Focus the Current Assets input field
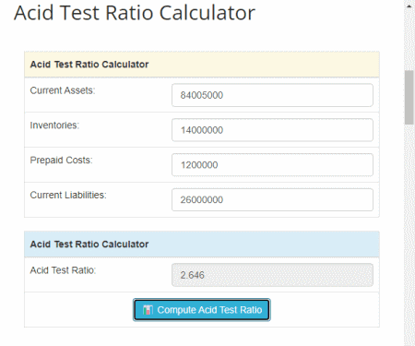This screenshot has width=415, height=346. pyautogui.click(x=272, y=95)
